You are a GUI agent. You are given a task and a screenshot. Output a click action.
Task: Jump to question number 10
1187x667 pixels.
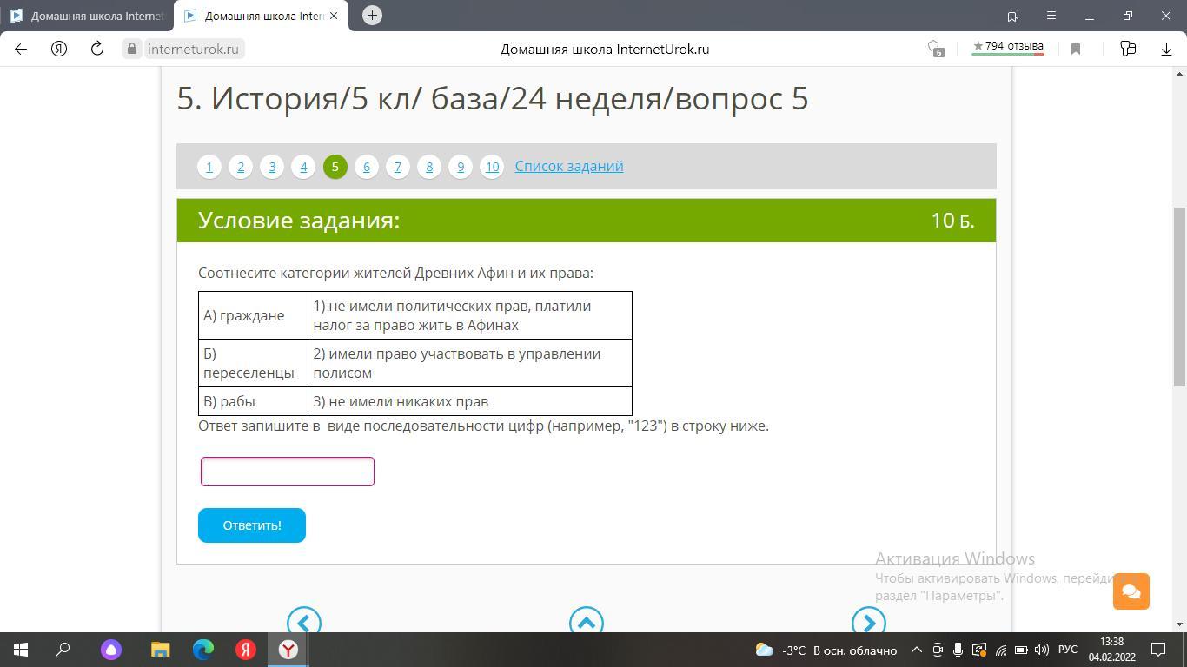492,167
